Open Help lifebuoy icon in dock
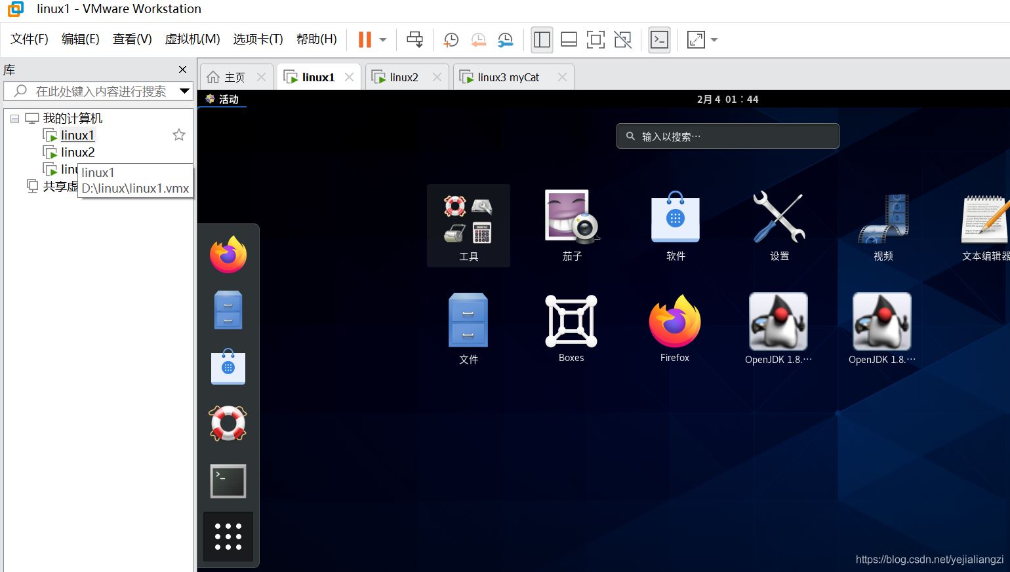1010x572 pixels. (228, 423)
